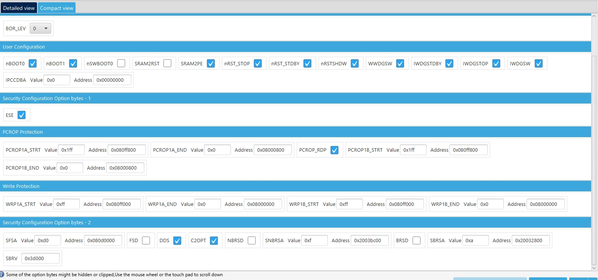
Task: Click the info icon beside the hidden option bytes notice
Action: pos(2,274)
